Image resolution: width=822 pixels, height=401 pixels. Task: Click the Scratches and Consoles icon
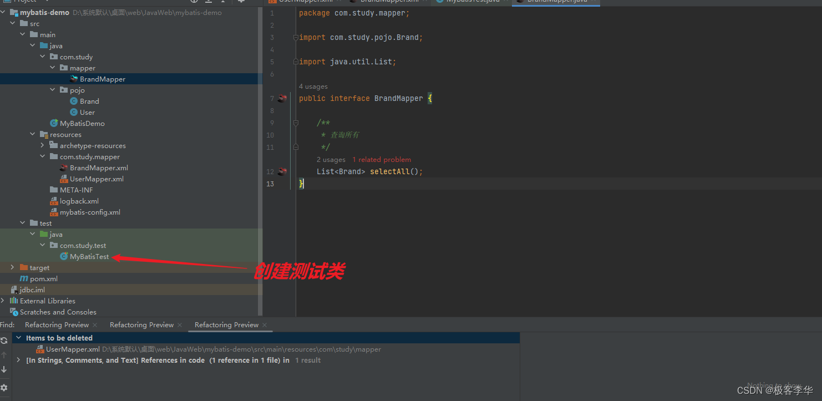[x=14, y=312]
